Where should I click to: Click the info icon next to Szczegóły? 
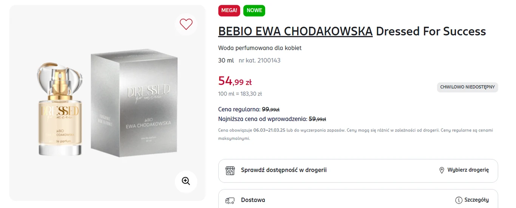[459, 200]
